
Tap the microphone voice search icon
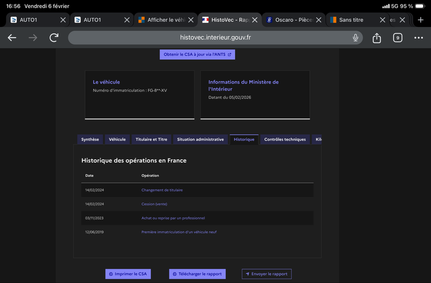coord(356,38)
